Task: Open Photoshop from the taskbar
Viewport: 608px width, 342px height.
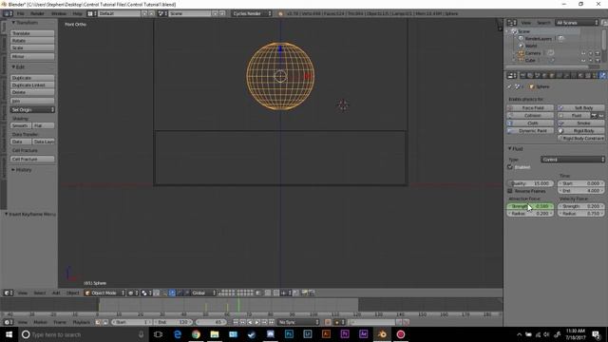Action: tap(289, 334)
